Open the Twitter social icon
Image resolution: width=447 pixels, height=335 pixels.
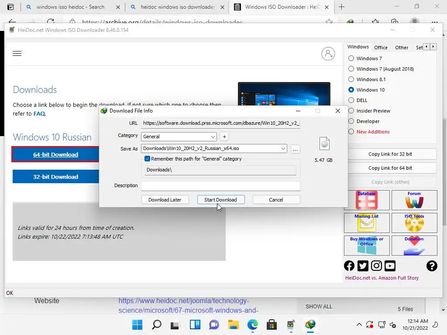coord(363,266)
